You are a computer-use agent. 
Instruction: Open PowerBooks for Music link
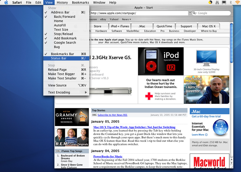[x=108, y=156]
